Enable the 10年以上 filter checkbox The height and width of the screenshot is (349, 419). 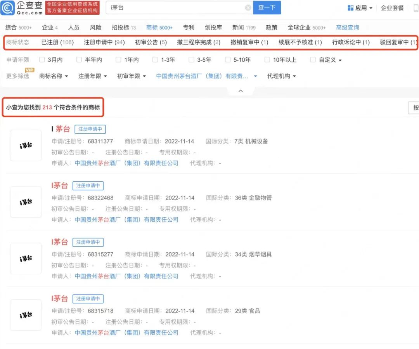[x=267, y=60]
